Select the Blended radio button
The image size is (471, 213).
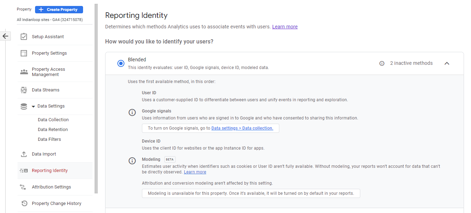coord(121,63)
